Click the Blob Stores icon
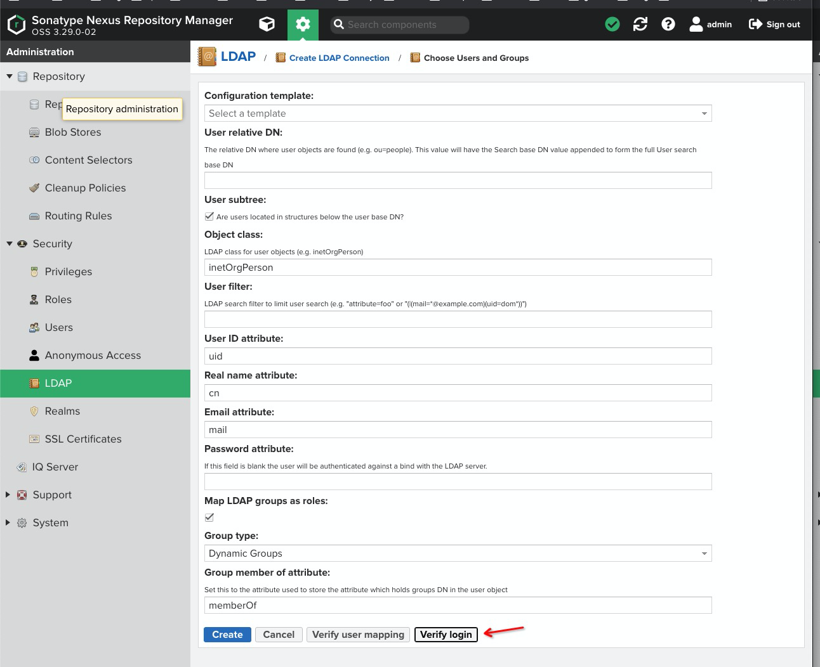The height and width of the screenshot is (667, 820). pos(34,132)
